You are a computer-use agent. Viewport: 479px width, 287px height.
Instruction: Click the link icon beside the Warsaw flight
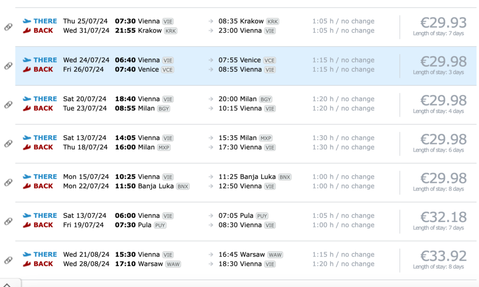point(8,260)
